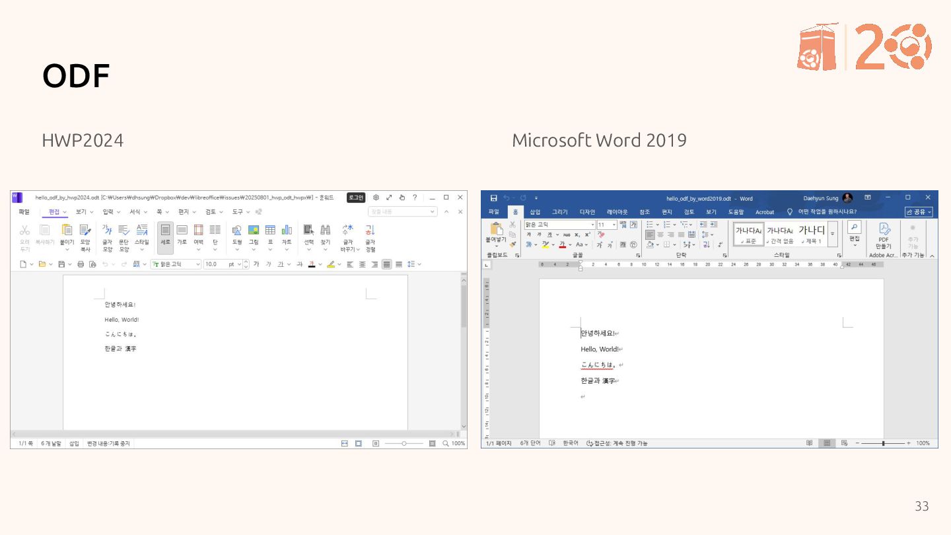Click Word bullet list icon

tap(650, 225)
